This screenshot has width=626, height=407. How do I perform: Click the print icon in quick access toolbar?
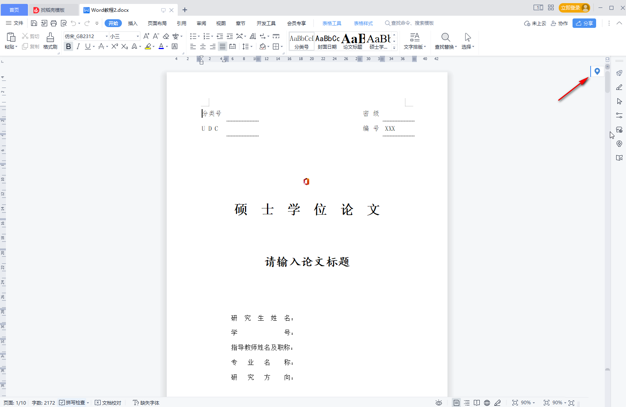point(54,23)
